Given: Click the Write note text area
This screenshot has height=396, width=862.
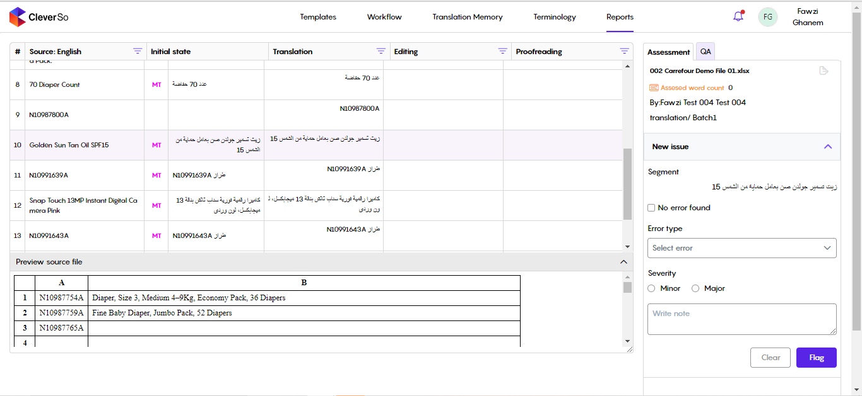Looking at the screenshot, I should pos(742,319).
